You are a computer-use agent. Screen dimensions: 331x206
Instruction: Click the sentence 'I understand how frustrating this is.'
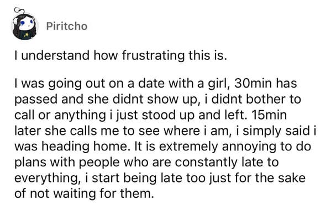pyautogui.click(x=120, y=56)
